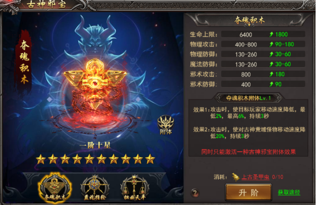Open the question mark help icon
Image resolution: width=316 pixels, height=205 pixels.
(195, 193)
